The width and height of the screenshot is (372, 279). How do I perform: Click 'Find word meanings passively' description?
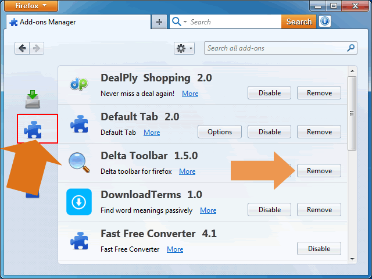[146, 210]
